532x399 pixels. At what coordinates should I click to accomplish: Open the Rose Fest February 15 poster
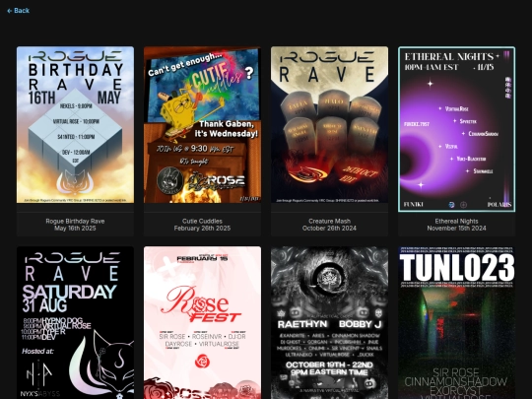[202, 323]
